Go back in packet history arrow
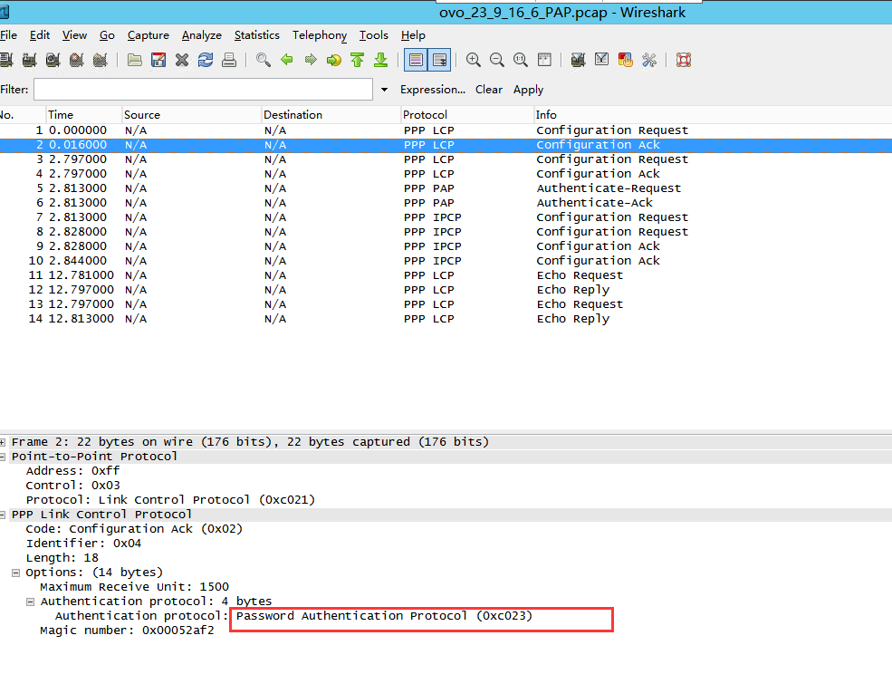892x674 pixels. pos(287,60)
